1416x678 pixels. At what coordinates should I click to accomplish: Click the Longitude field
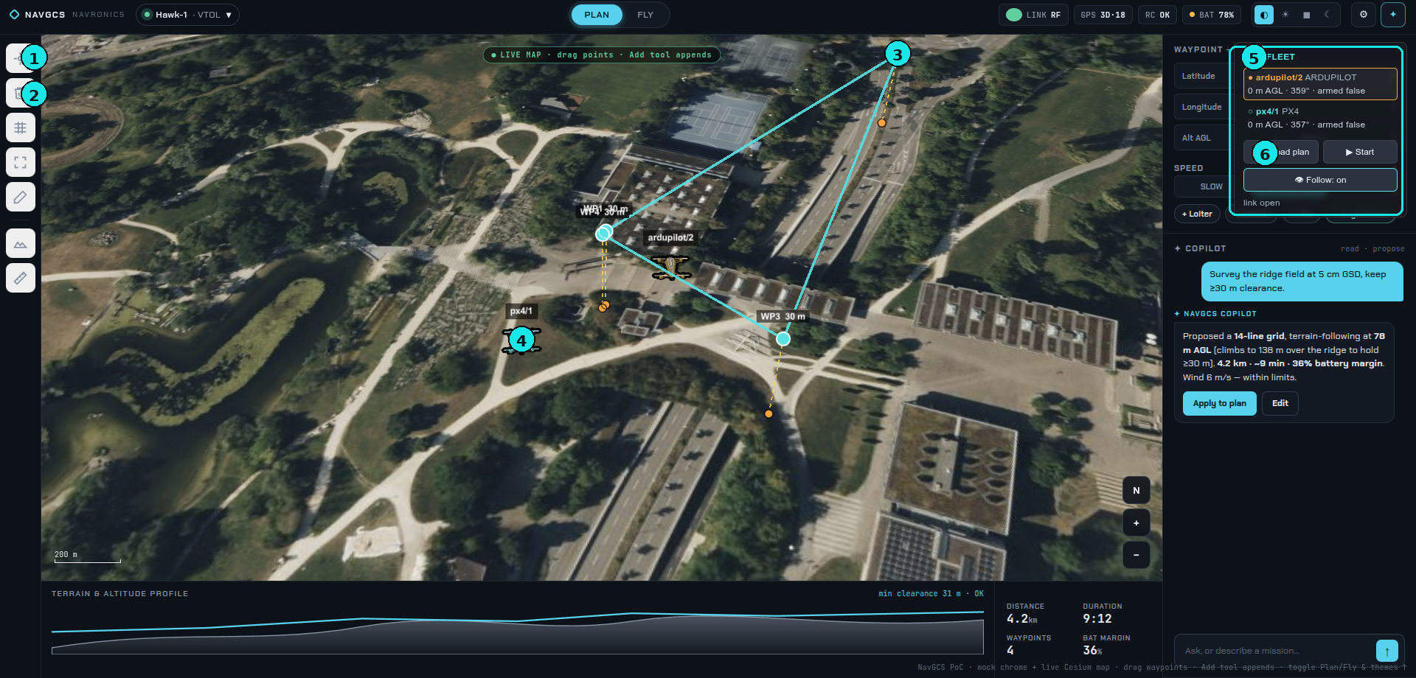[1202, 107]
